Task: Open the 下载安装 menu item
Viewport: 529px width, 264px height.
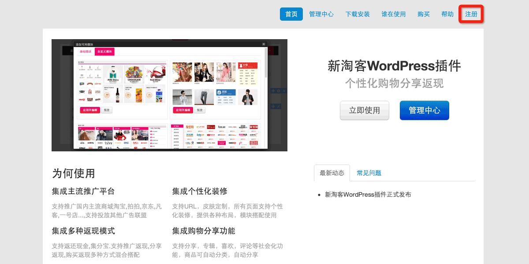Action: click(x=358, y=14)
